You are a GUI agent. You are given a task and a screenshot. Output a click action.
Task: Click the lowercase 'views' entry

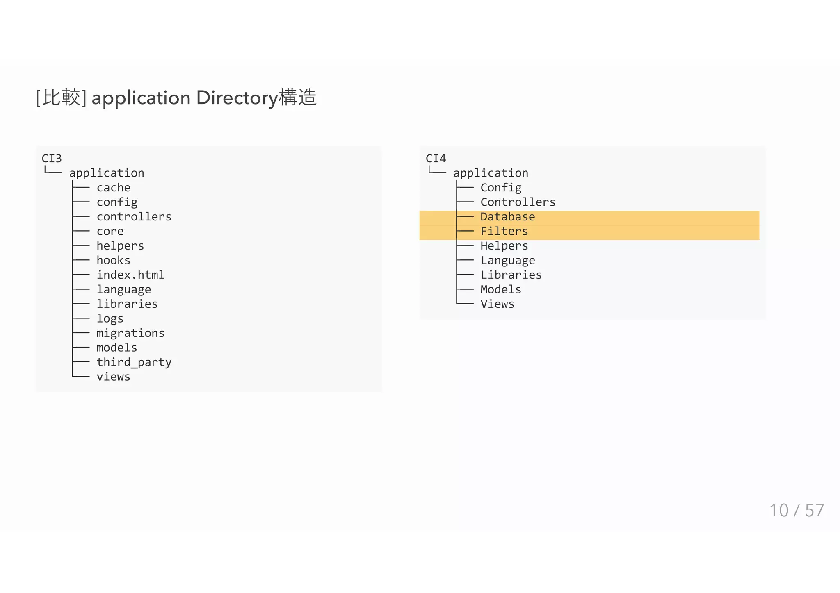[114, 377]
